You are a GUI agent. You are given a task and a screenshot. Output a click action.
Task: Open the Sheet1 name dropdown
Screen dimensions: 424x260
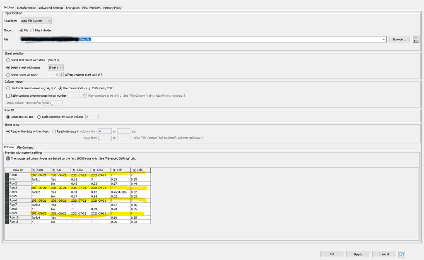tap(55, 67)
